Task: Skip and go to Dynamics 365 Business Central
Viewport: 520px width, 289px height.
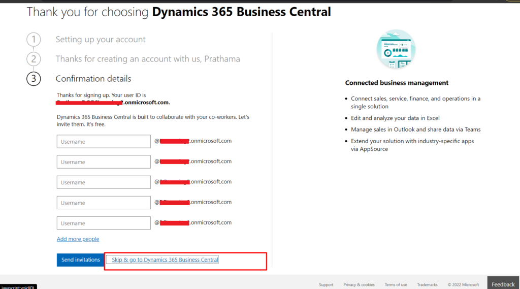Action: 165,260
